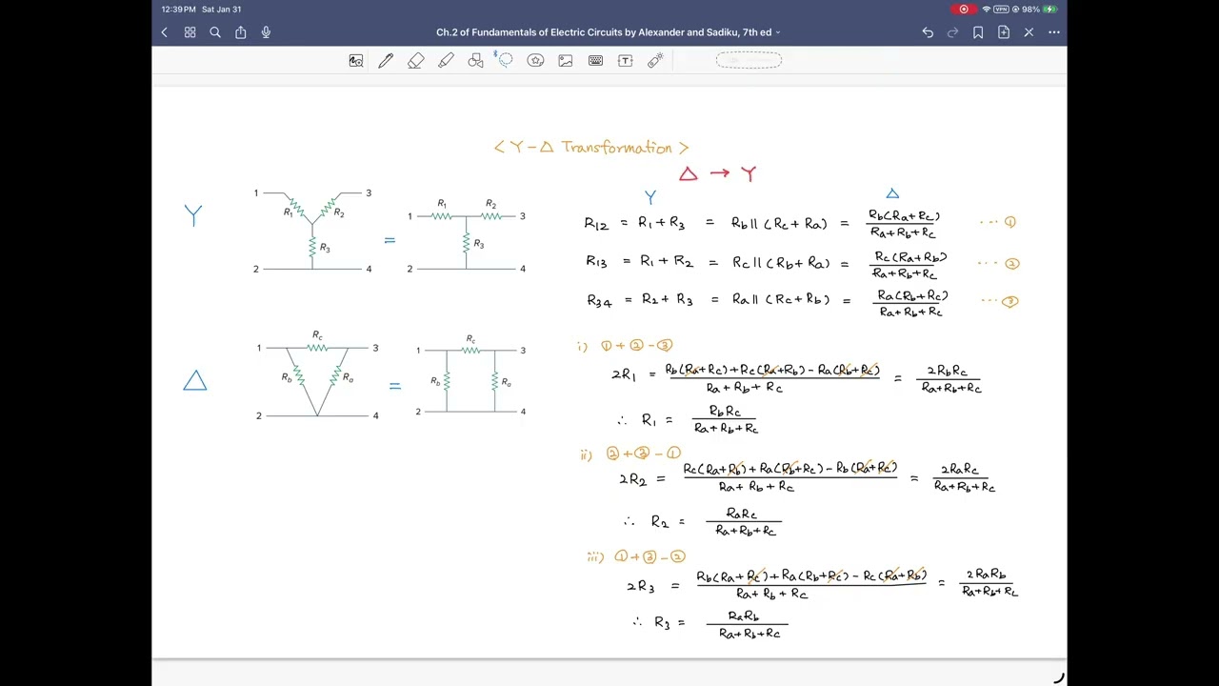Click the pi-network equivalent circuit diagram

click(470, 375)
